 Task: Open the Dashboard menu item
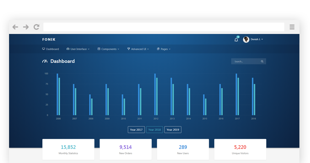click(x=51, y=49)
